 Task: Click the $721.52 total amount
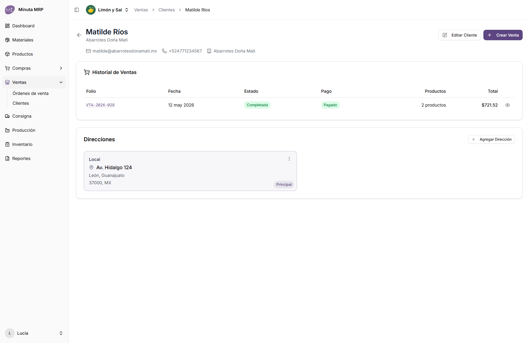pyautogui.click(x=490, y=105)
